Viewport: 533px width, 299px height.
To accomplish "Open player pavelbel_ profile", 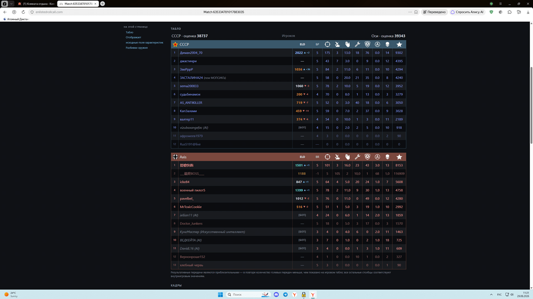I will (x=187, y=198).
